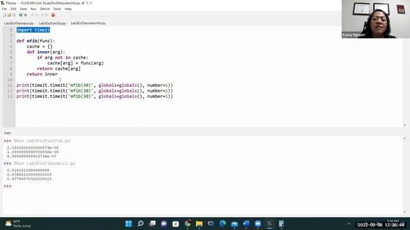Open the Tools menu

(x=57, y=9)
